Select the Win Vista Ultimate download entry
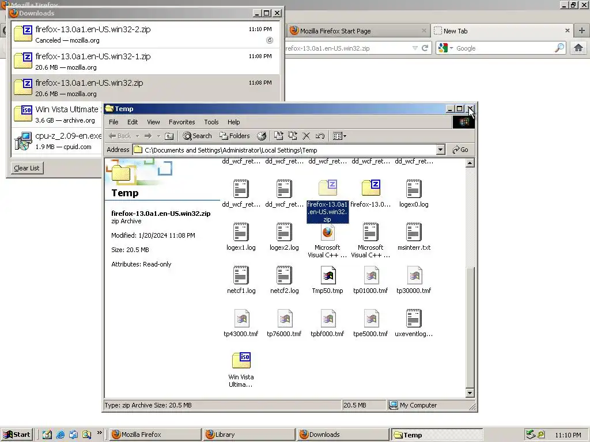The width and height of the screenshot is (590, 442). point(57,115)
